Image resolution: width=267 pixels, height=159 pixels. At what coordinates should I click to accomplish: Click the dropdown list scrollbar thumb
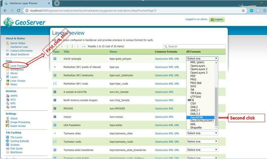click(x=216, y=107)
